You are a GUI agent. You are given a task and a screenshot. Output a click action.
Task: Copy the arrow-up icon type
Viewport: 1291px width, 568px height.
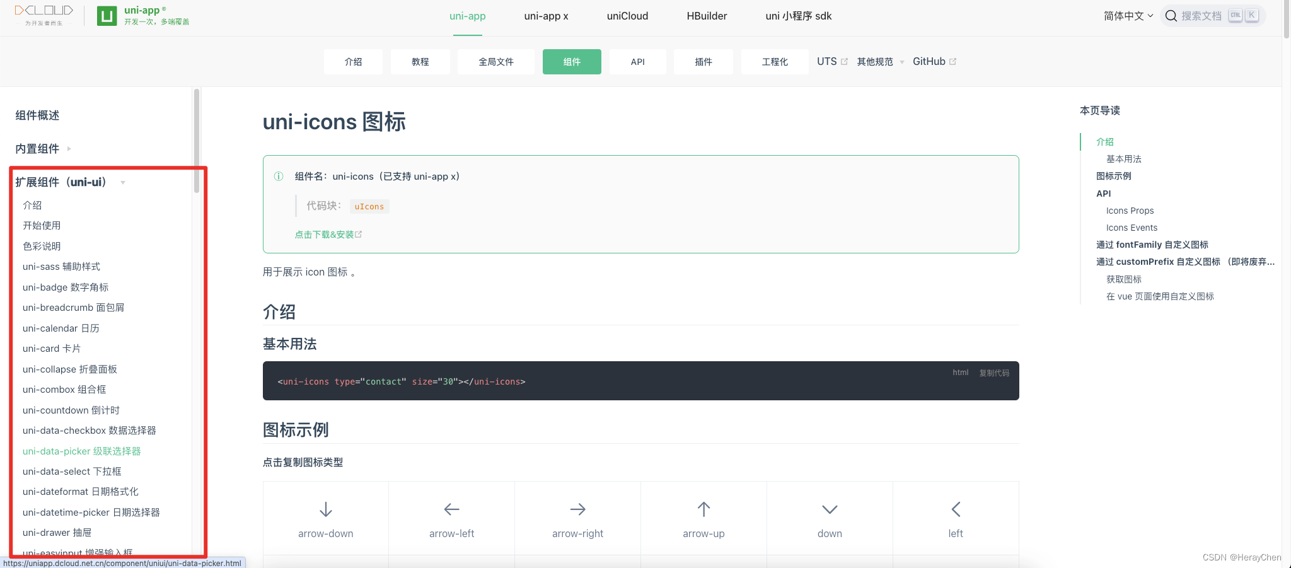click(703, 519)
